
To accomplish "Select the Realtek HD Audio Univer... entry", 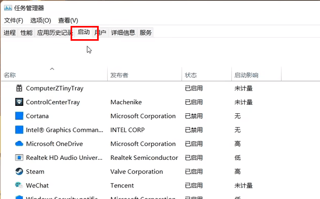I will point(64,158).
